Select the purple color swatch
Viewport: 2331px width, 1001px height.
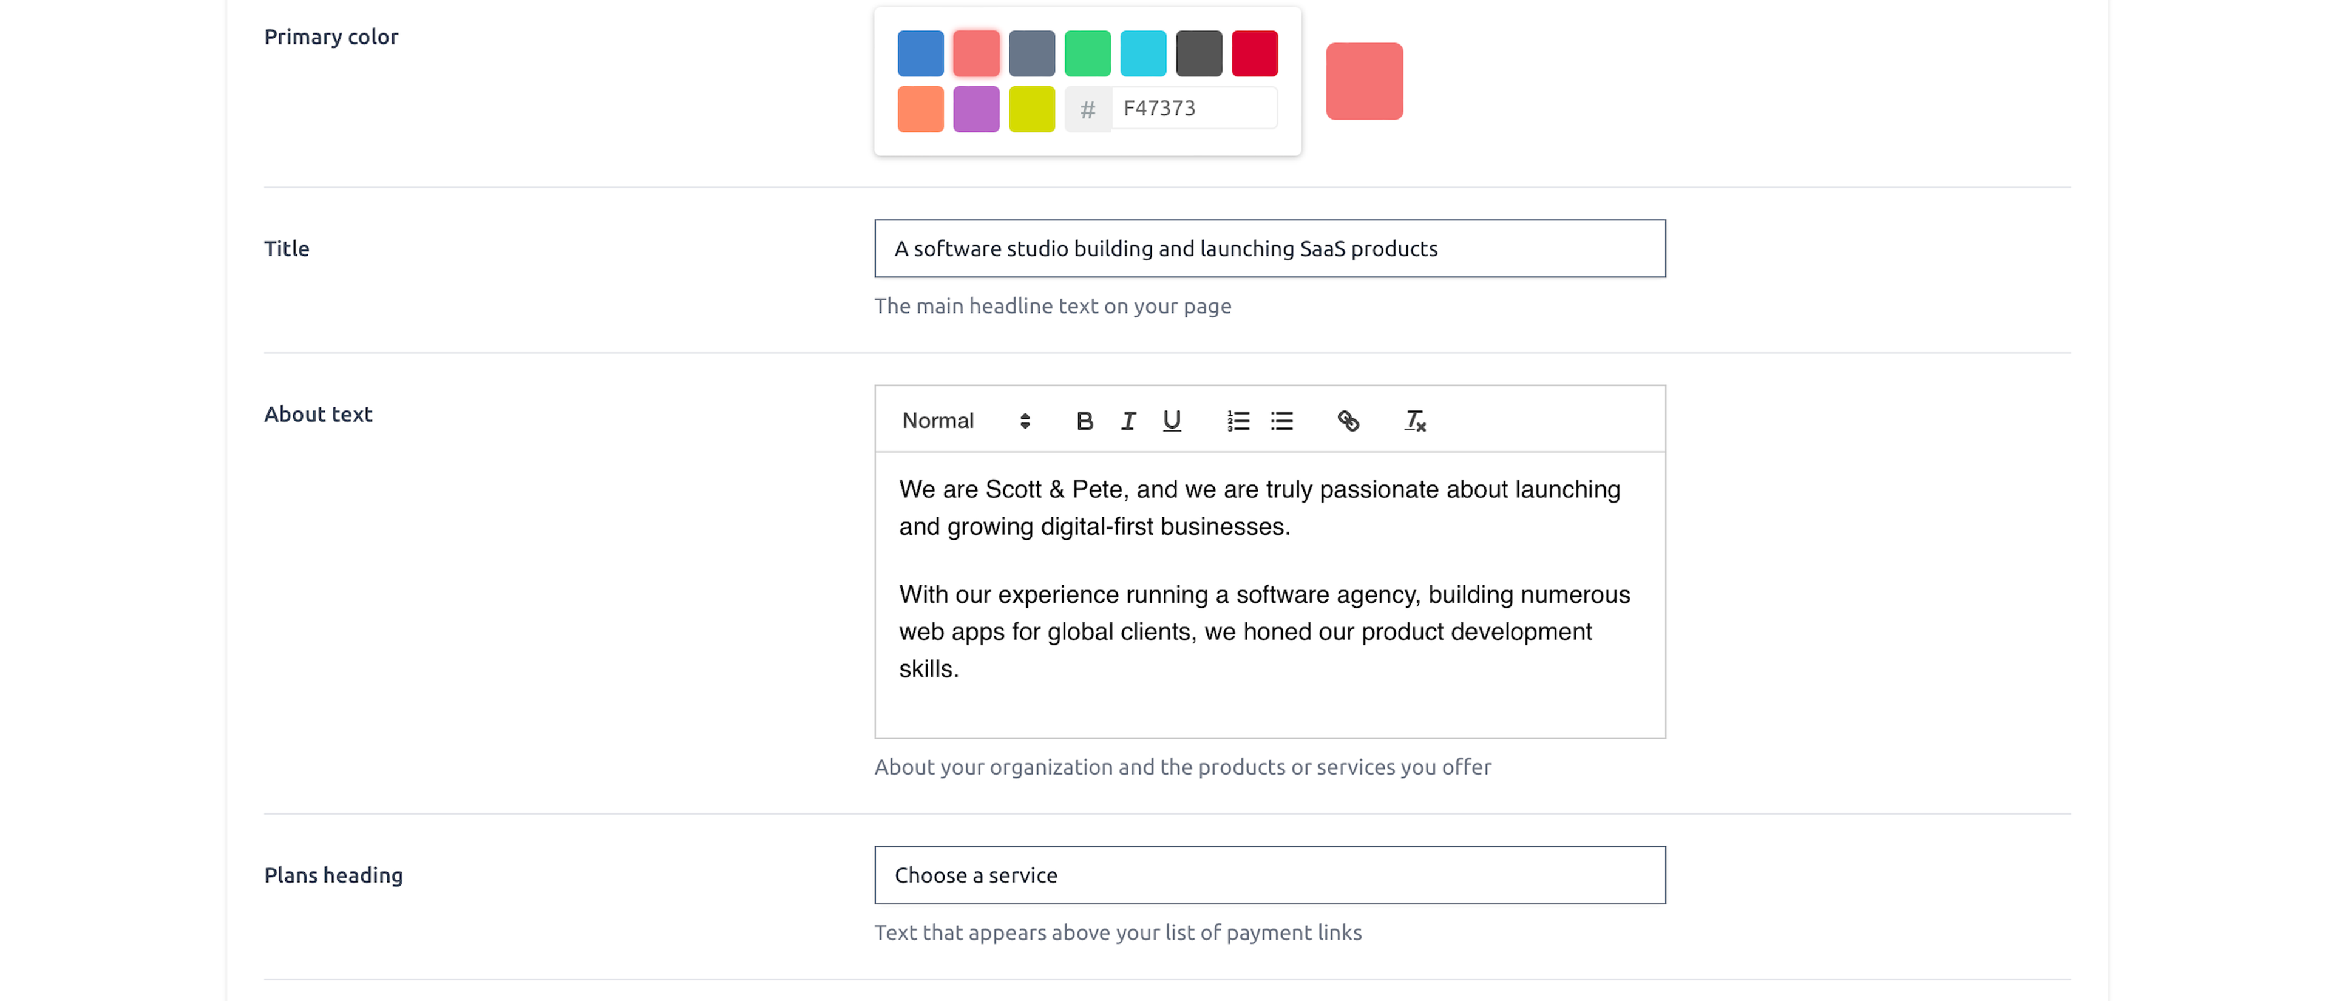976,109
